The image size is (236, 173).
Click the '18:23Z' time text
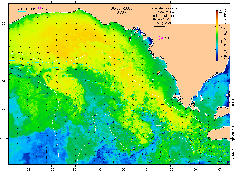[x=121, y=13]
